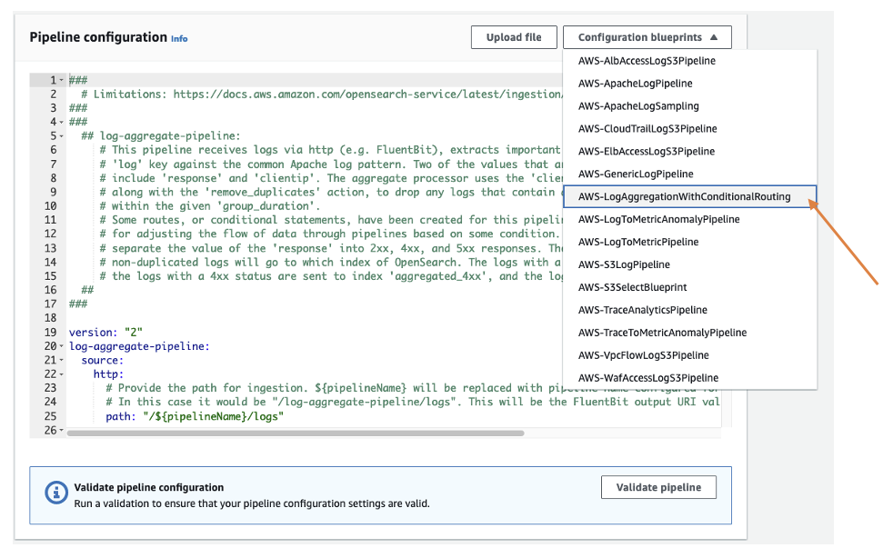The image size is (893, 558).
Task: Click line number 18 in the gutter
Action: 50,318
